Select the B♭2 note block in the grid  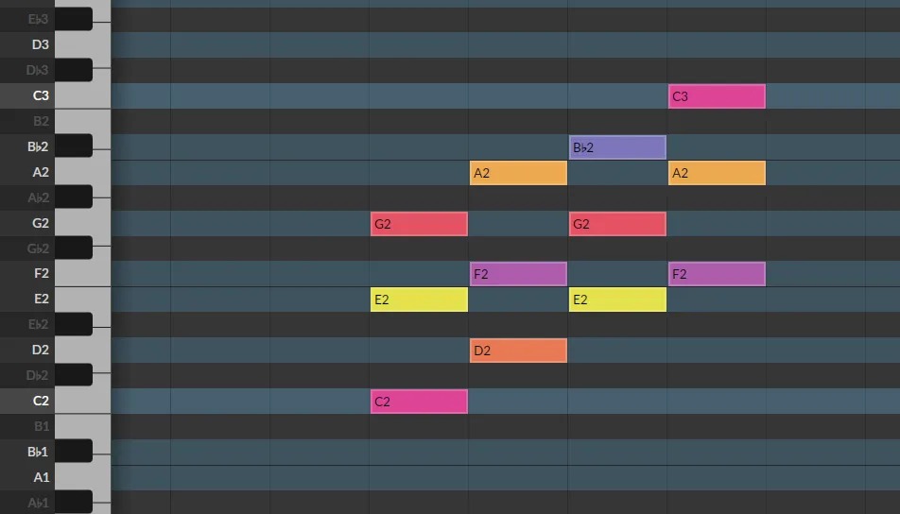617,147
